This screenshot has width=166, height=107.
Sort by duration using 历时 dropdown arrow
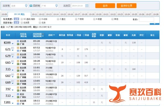[54, 35]
